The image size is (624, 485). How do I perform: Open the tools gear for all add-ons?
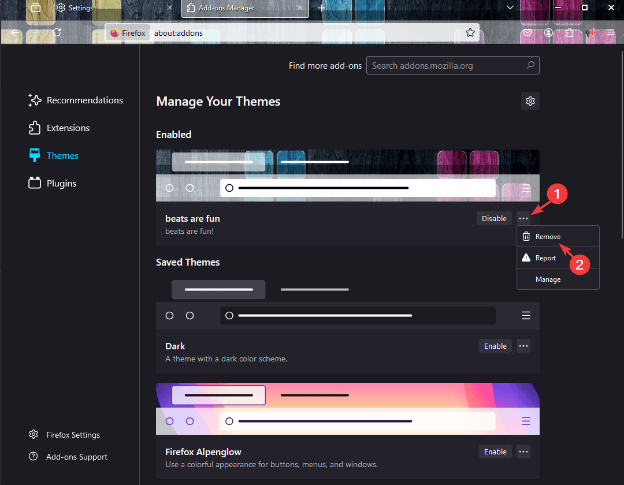[x=530, y=101]
